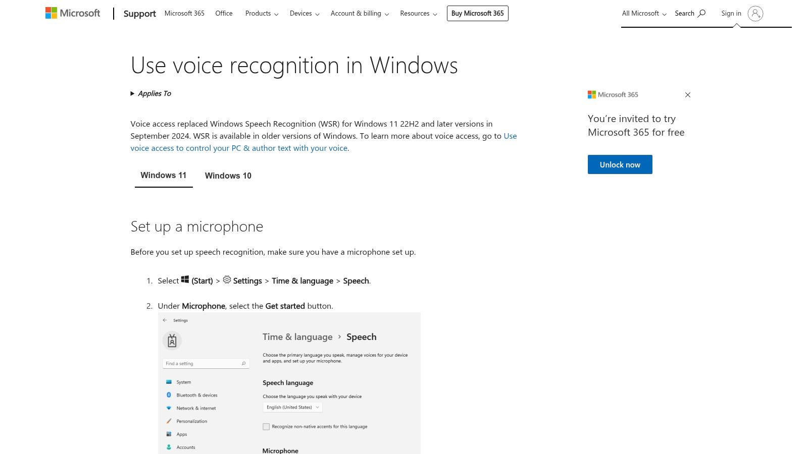Click the Apps icon in sidebar
The image size is (808, 454).
click(x=169, y=434)
